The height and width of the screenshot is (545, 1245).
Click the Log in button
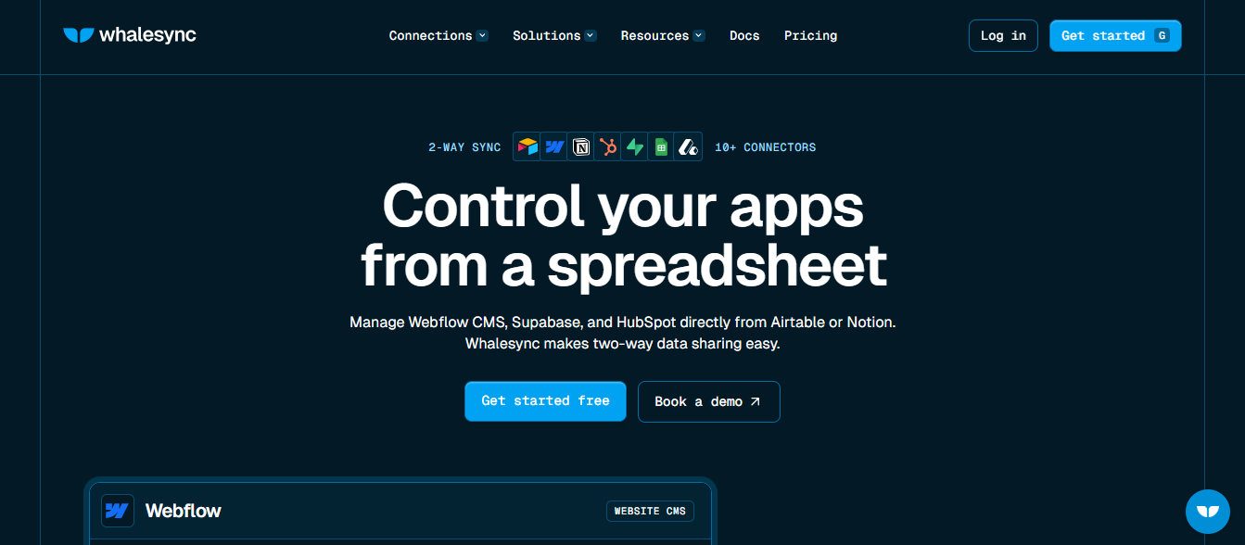pos(1003,35)
